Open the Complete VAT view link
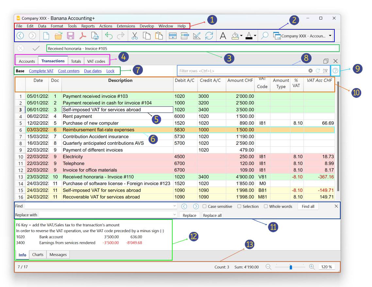This screenshot has width=372, height=287. pyautogui.click(x=41, y=71)
